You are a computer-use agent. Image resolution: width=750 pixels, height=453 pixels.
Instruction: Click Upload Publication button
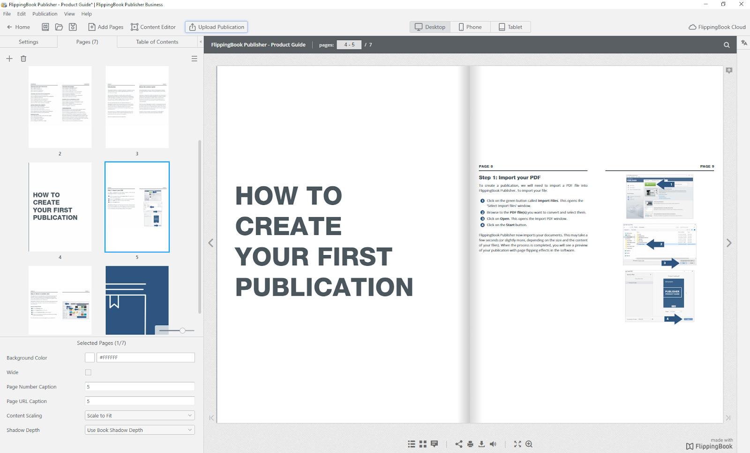click(217, 27)
